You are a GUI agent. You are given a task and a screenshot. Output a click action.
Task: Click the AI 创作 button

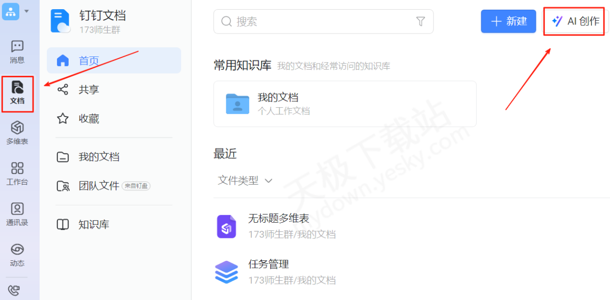click(x=576, y=21)
